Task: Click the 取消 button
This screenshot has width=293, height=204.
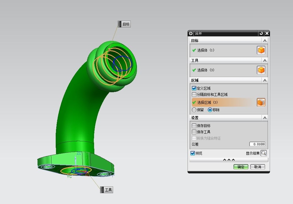Action: tap(257, 167)
